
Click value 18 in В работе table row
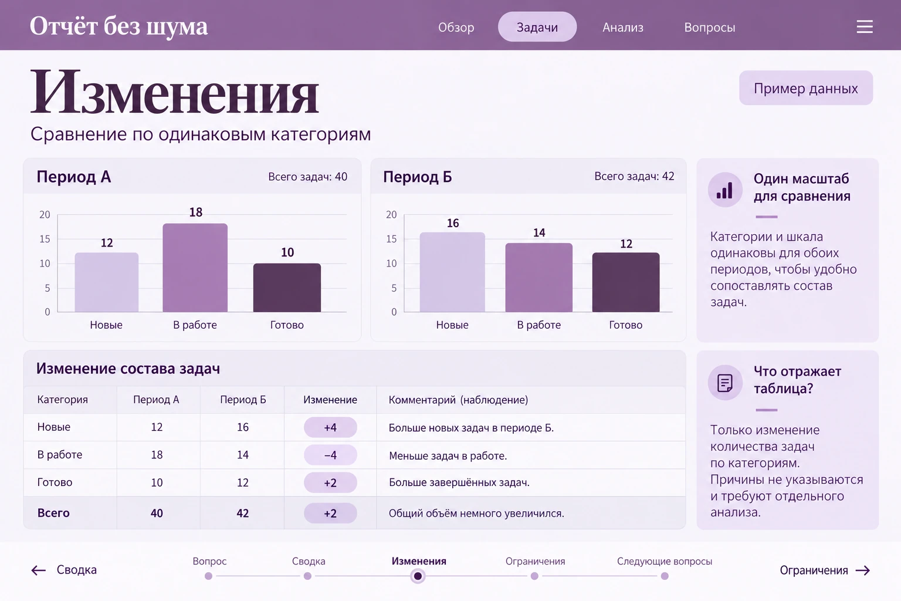(x=157, y=455)
